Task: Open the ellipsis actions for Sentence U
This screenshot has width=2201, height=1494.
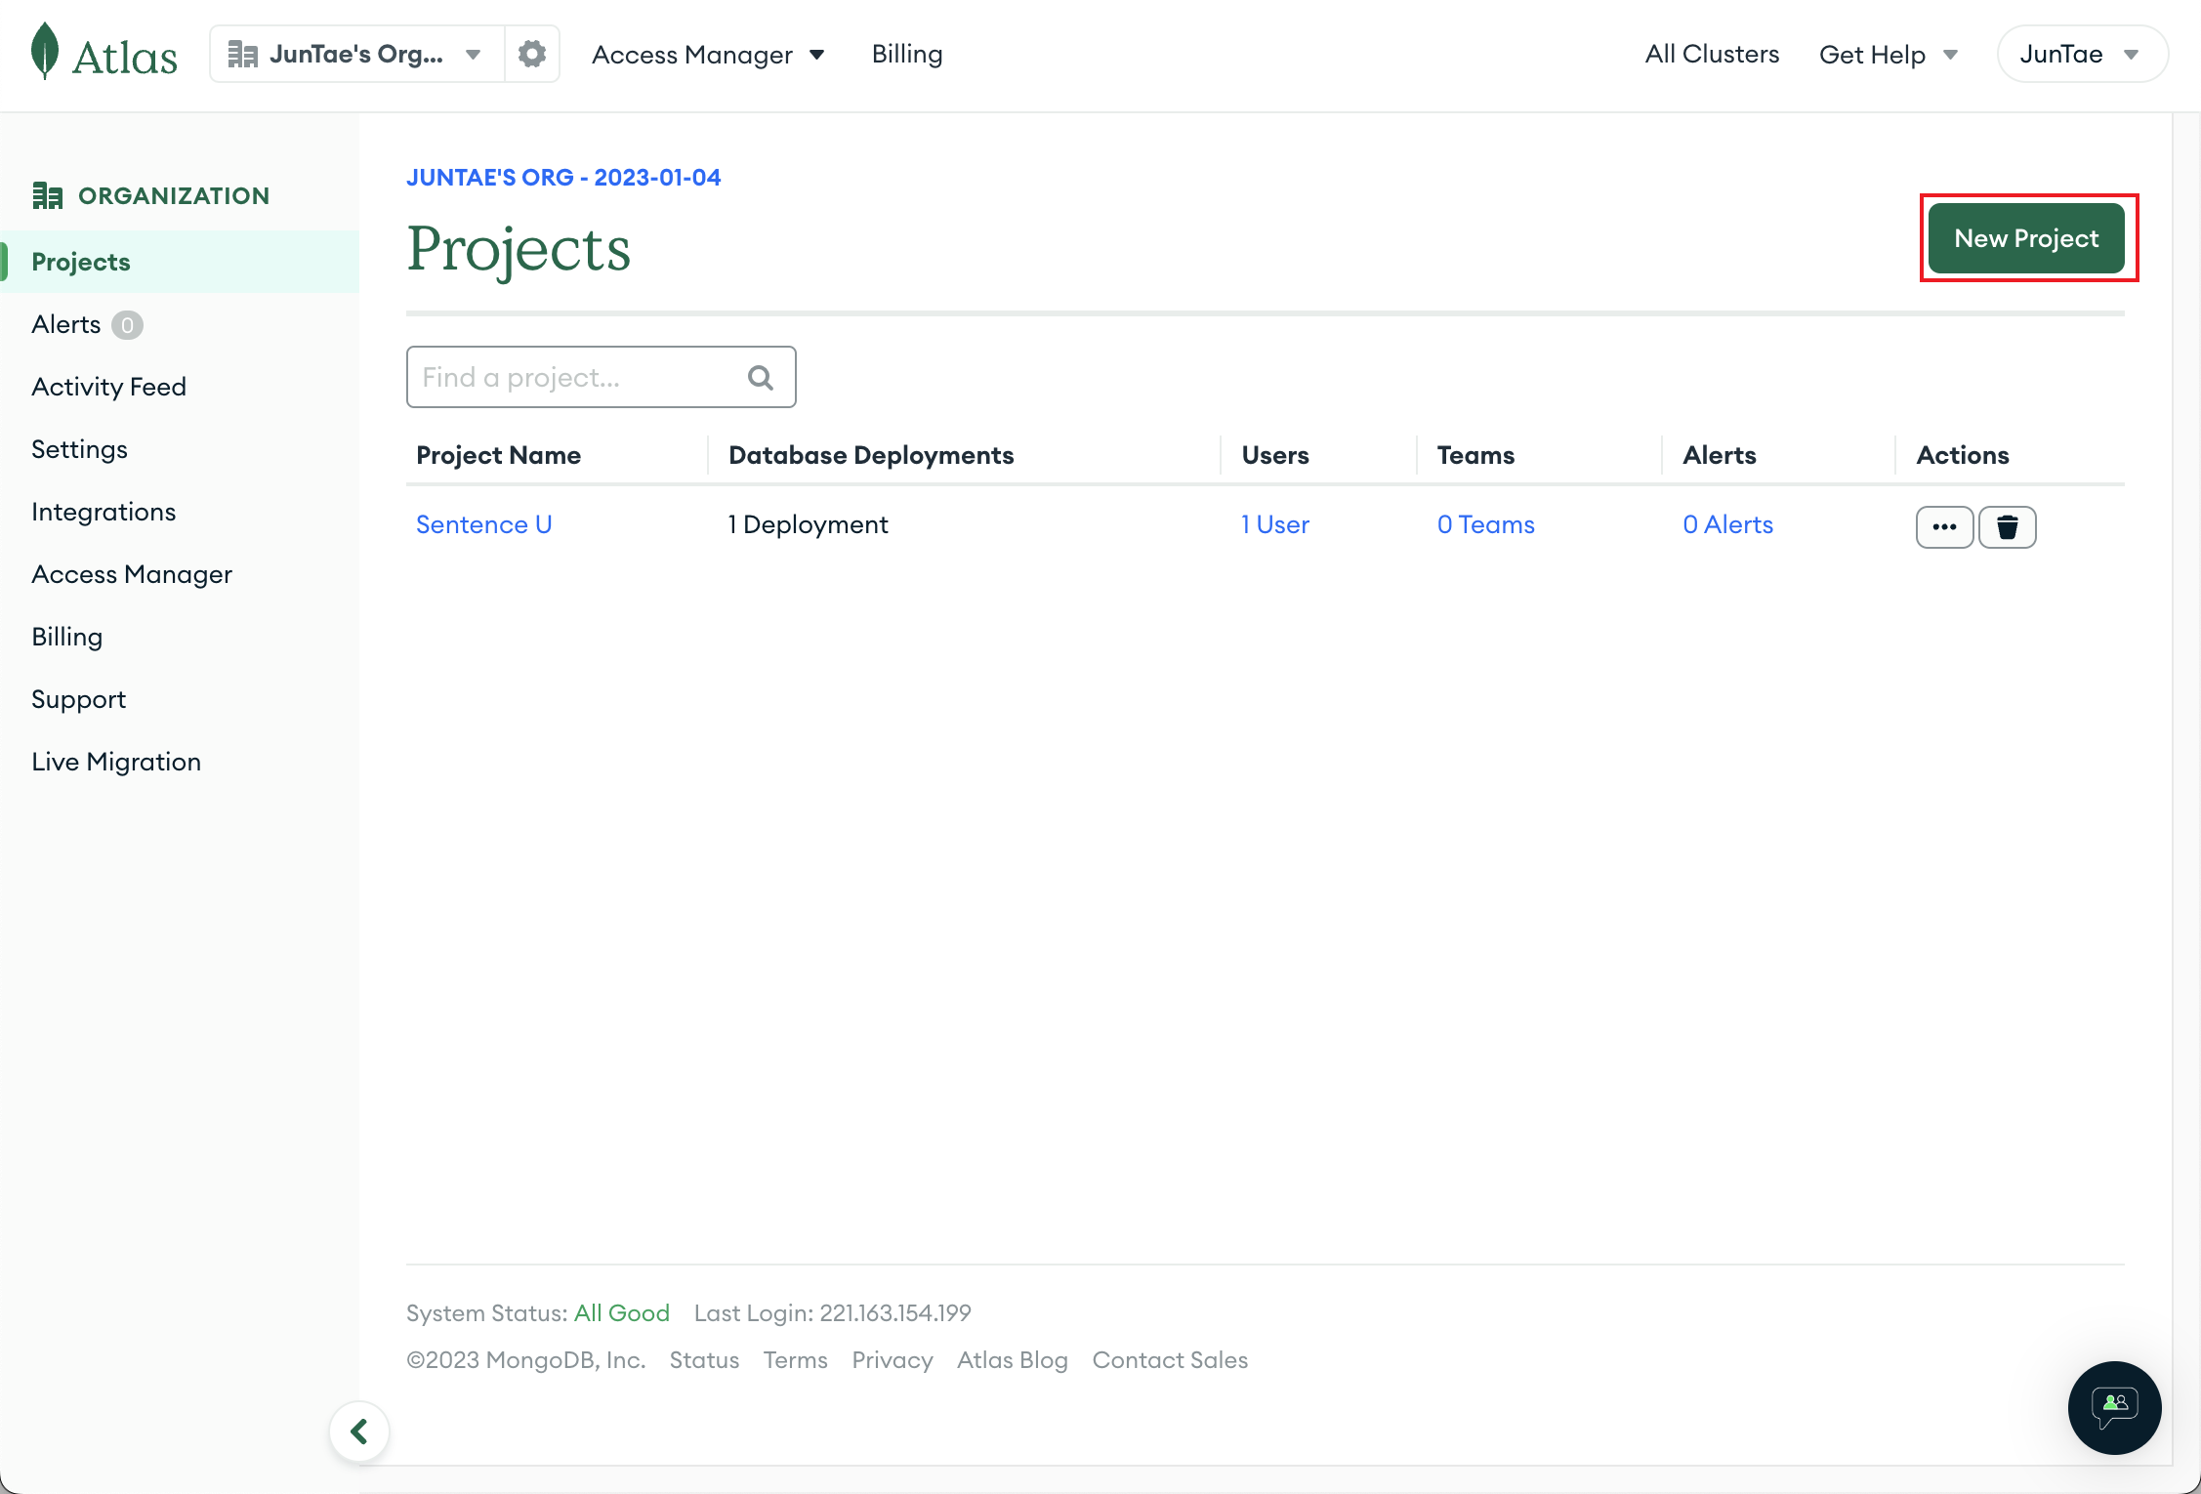Action: click(x=1943, y=527)
